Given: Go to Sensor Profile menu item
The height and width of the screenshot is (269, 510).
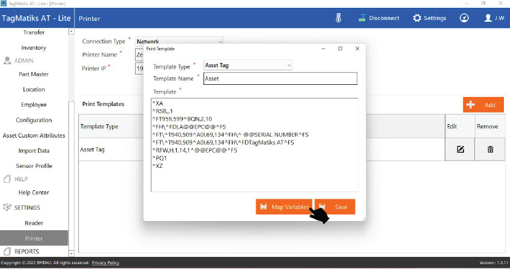Looking at the screenshot, I should (x=34, y=165).
